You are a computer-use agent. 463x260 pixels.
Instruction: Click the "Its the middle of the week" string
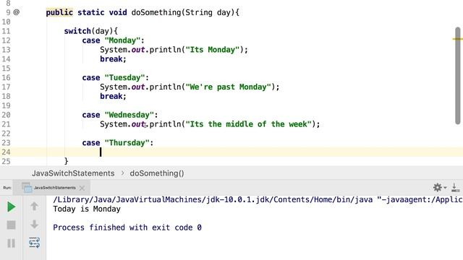click(248, 124)
